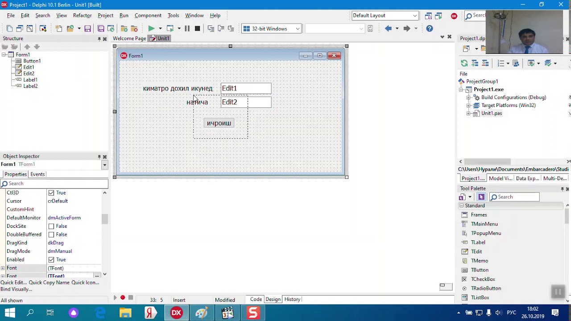
Task: Switch to the Code tab
Action: [x=256, y=299]
